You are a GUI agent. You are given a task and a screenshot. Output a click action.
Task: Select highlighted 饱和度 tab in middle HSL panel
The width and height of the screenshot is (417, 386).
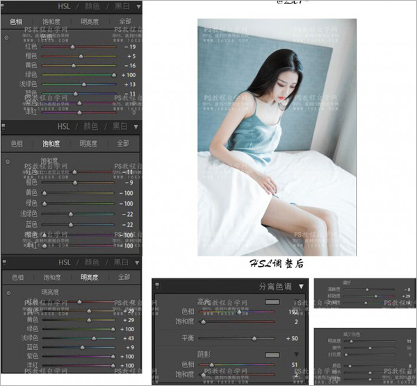(x=51, y=144)
